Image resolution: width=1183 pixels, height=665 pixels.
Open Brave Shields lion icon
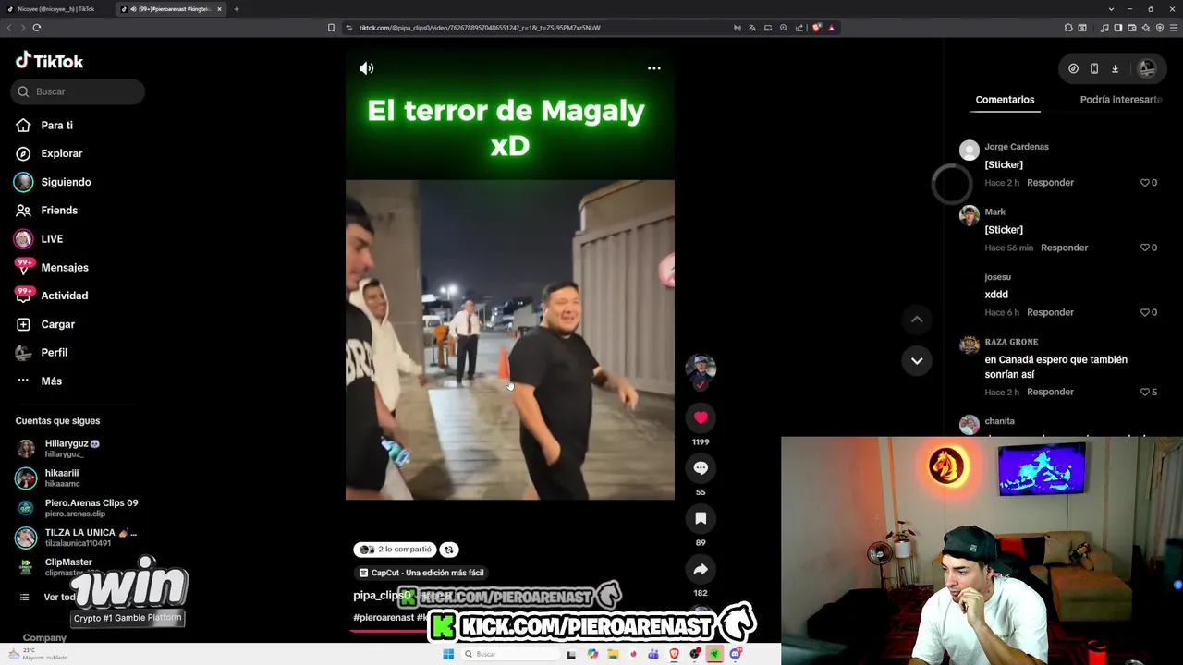click(816, 28)
